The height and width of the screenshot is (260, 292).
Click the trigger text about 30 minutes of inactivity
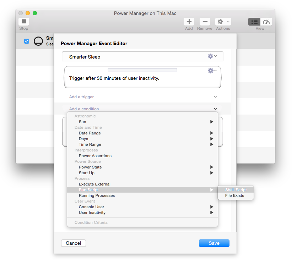[114, 78]
